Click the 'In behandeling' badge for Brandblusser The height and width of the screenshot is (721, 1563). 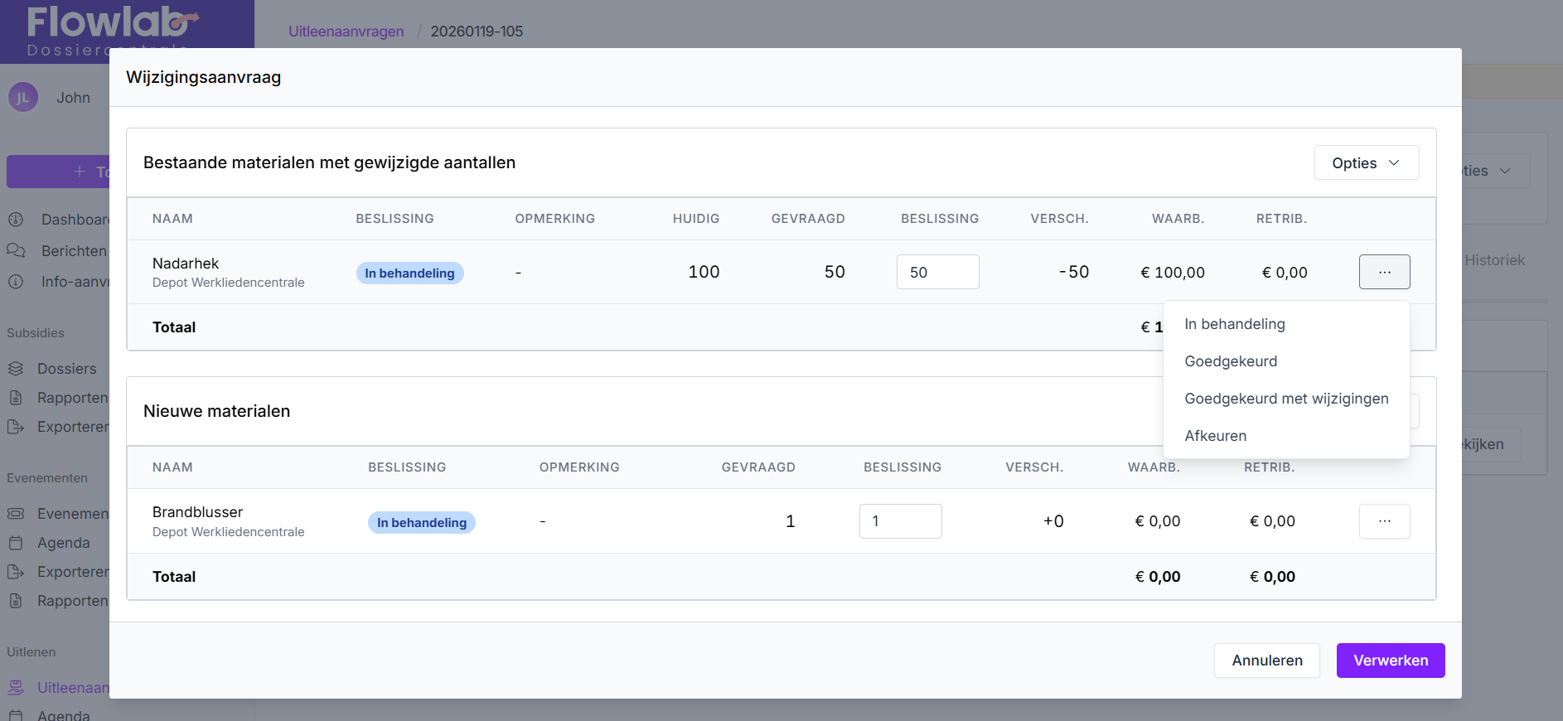click(421, 523)
